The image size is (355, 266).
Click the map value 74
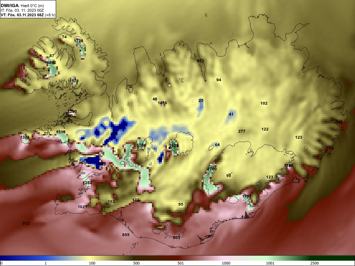click(x=64, y=37)
